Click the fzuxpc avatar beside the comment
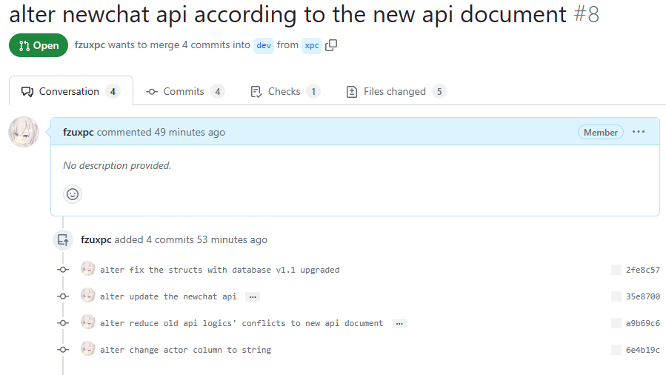Image resolution: width=666 pixels, height=375 pixels. [24, 132]
